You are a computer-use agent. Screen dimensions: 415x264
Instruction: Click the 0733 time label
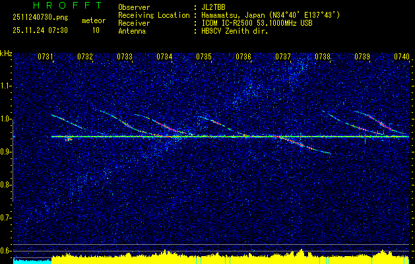click(x=125, y=57)
